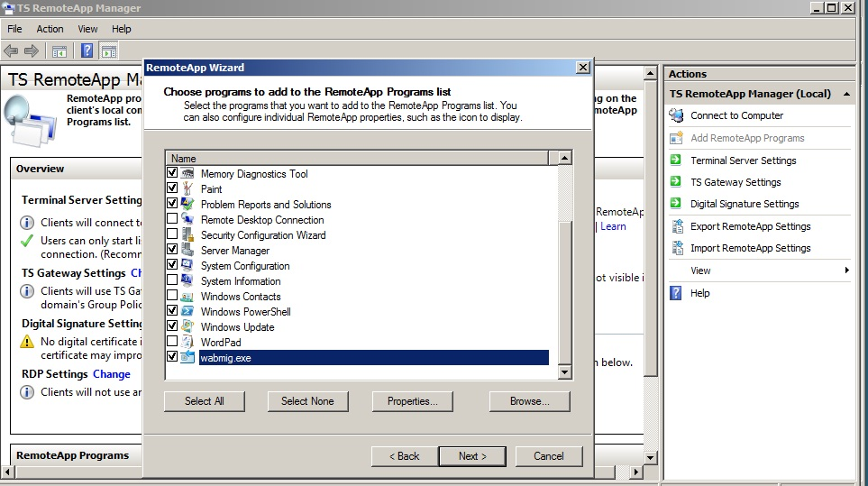Click the show/hide action pane toolbar icon

point(109,51)
